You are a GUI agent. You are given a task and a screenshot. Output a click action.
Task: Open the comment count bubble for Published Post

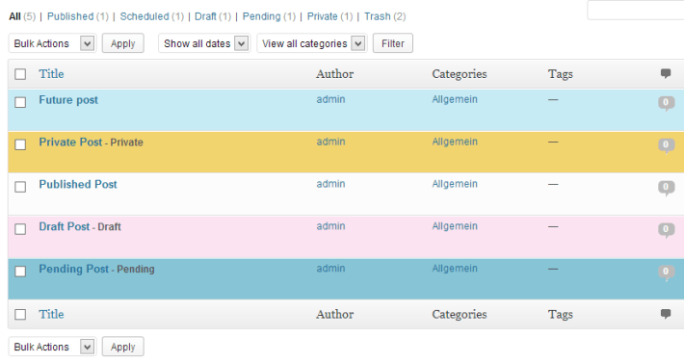[666, 188]
